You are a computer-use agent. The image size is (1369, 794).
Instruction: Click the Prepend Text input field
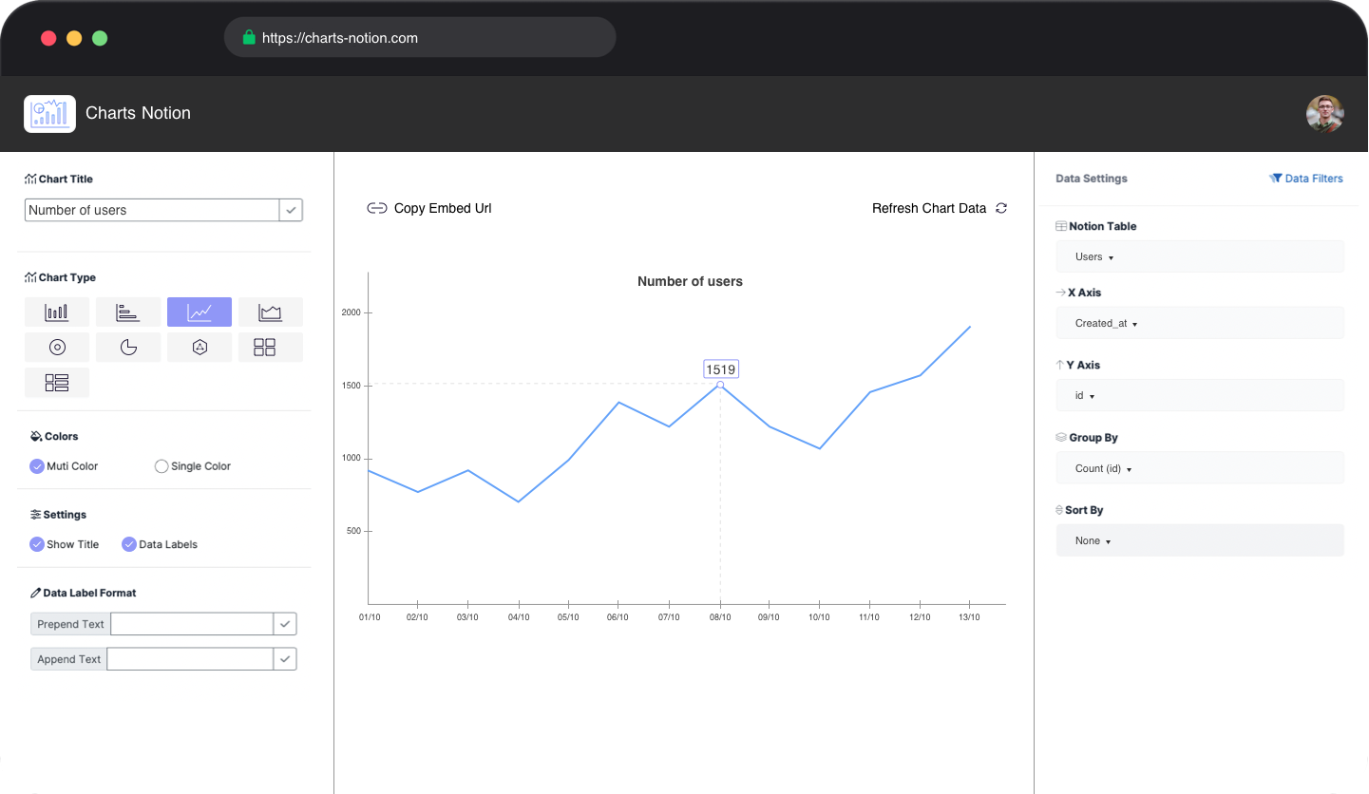(x=190, y=623)
